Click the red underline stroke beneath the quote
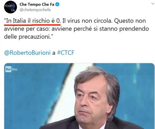This screenshot has width=155, height=129. (32, 25)
